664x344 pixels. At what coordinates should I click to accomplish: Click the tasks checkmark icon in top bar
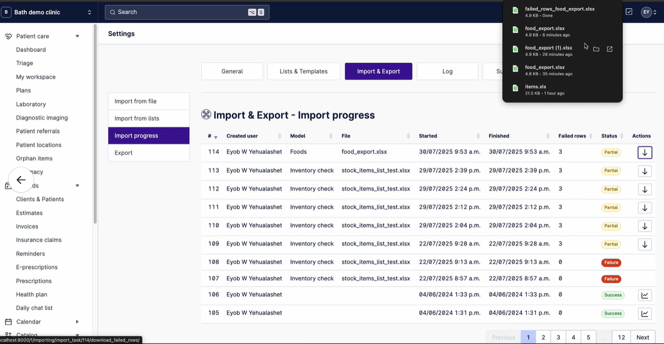point(628,11)
